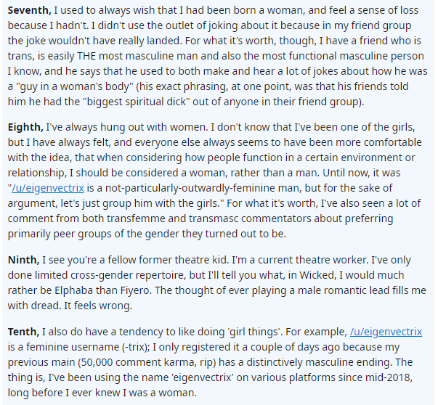Open the /u/eigenvectrix link in Eighth paragraph

(48, 188)
